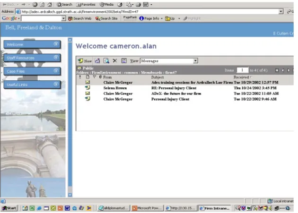This screenshot has height=213, width=298.
Task: Click browser Stop button
Action: tap(35, 5)
